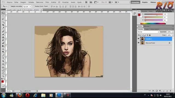Open the Preench. fill slider arrow
The image size is (175, 98).
click(x=173, y=35)
